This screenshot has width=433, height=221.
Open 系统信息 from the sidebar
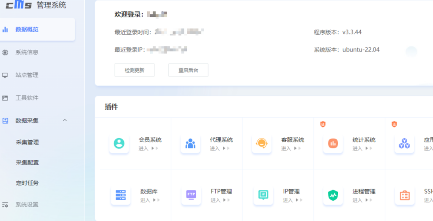pos(27,52)
